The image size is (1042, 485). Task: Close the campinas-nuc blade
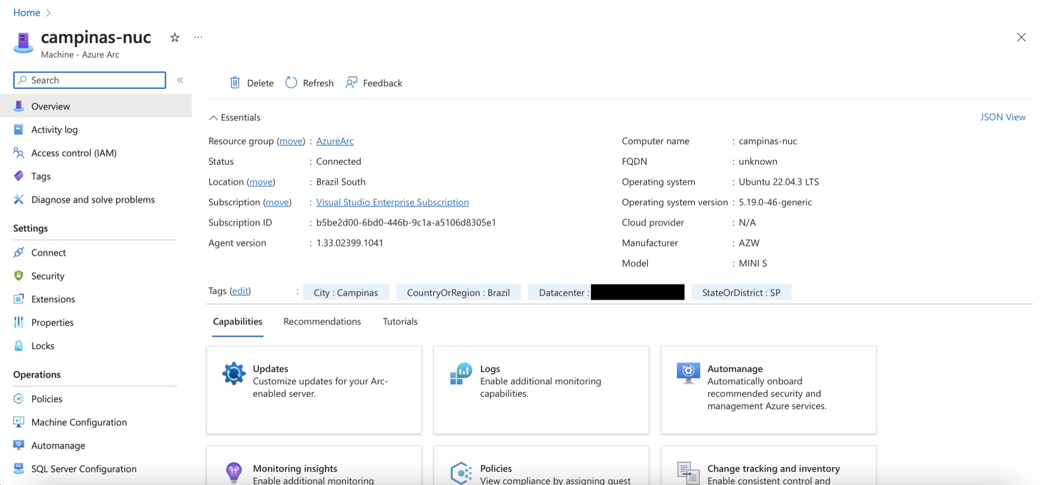click(1021, 37)
